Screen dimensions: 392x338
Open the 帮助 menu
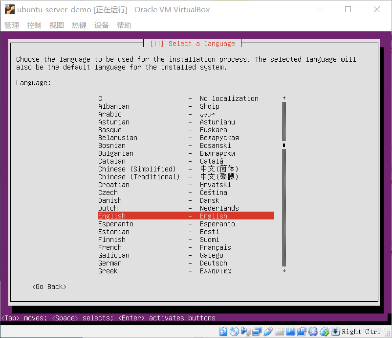point(124,25)
